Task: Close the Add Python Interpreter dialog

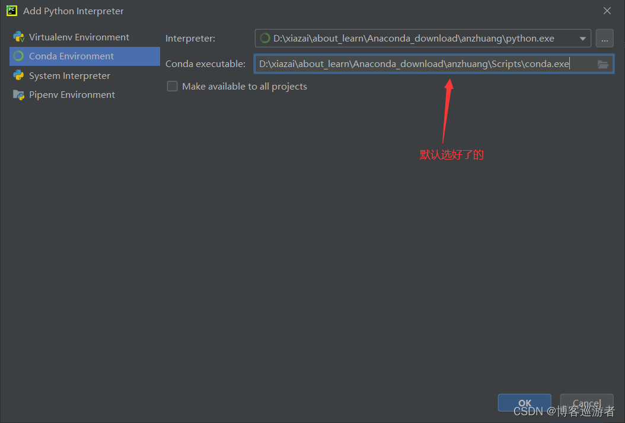Action: tap(607, 11)
